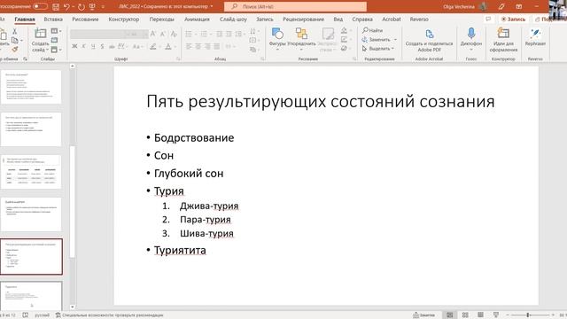The height and width of the screenshot is (319, 567).
Task: Toggle bold Ж formatting
Action: pyautogui.click(x=74, y=46)
